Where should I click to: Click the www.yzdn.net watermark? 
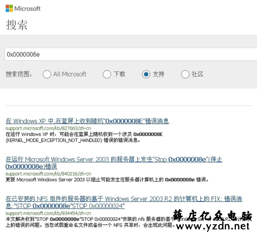pyautogui.click(x=213, y=226)
